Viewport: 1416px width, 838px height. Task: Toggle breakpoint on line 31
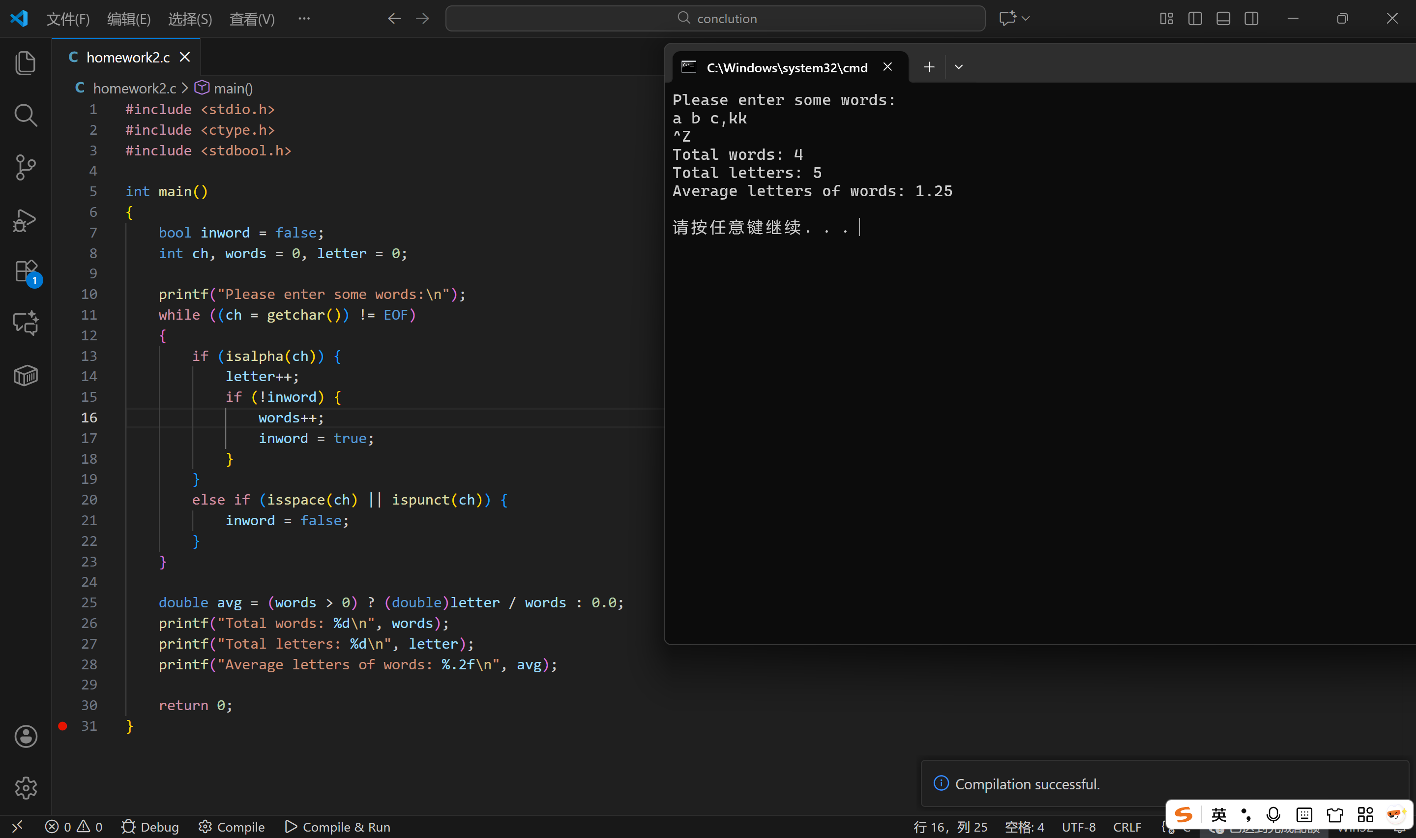click(x=62, y=726)
